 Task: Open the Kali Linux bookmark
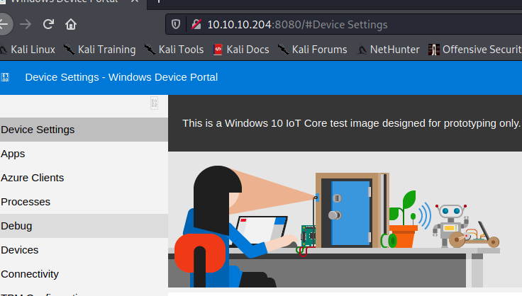[x=28, y=50]
